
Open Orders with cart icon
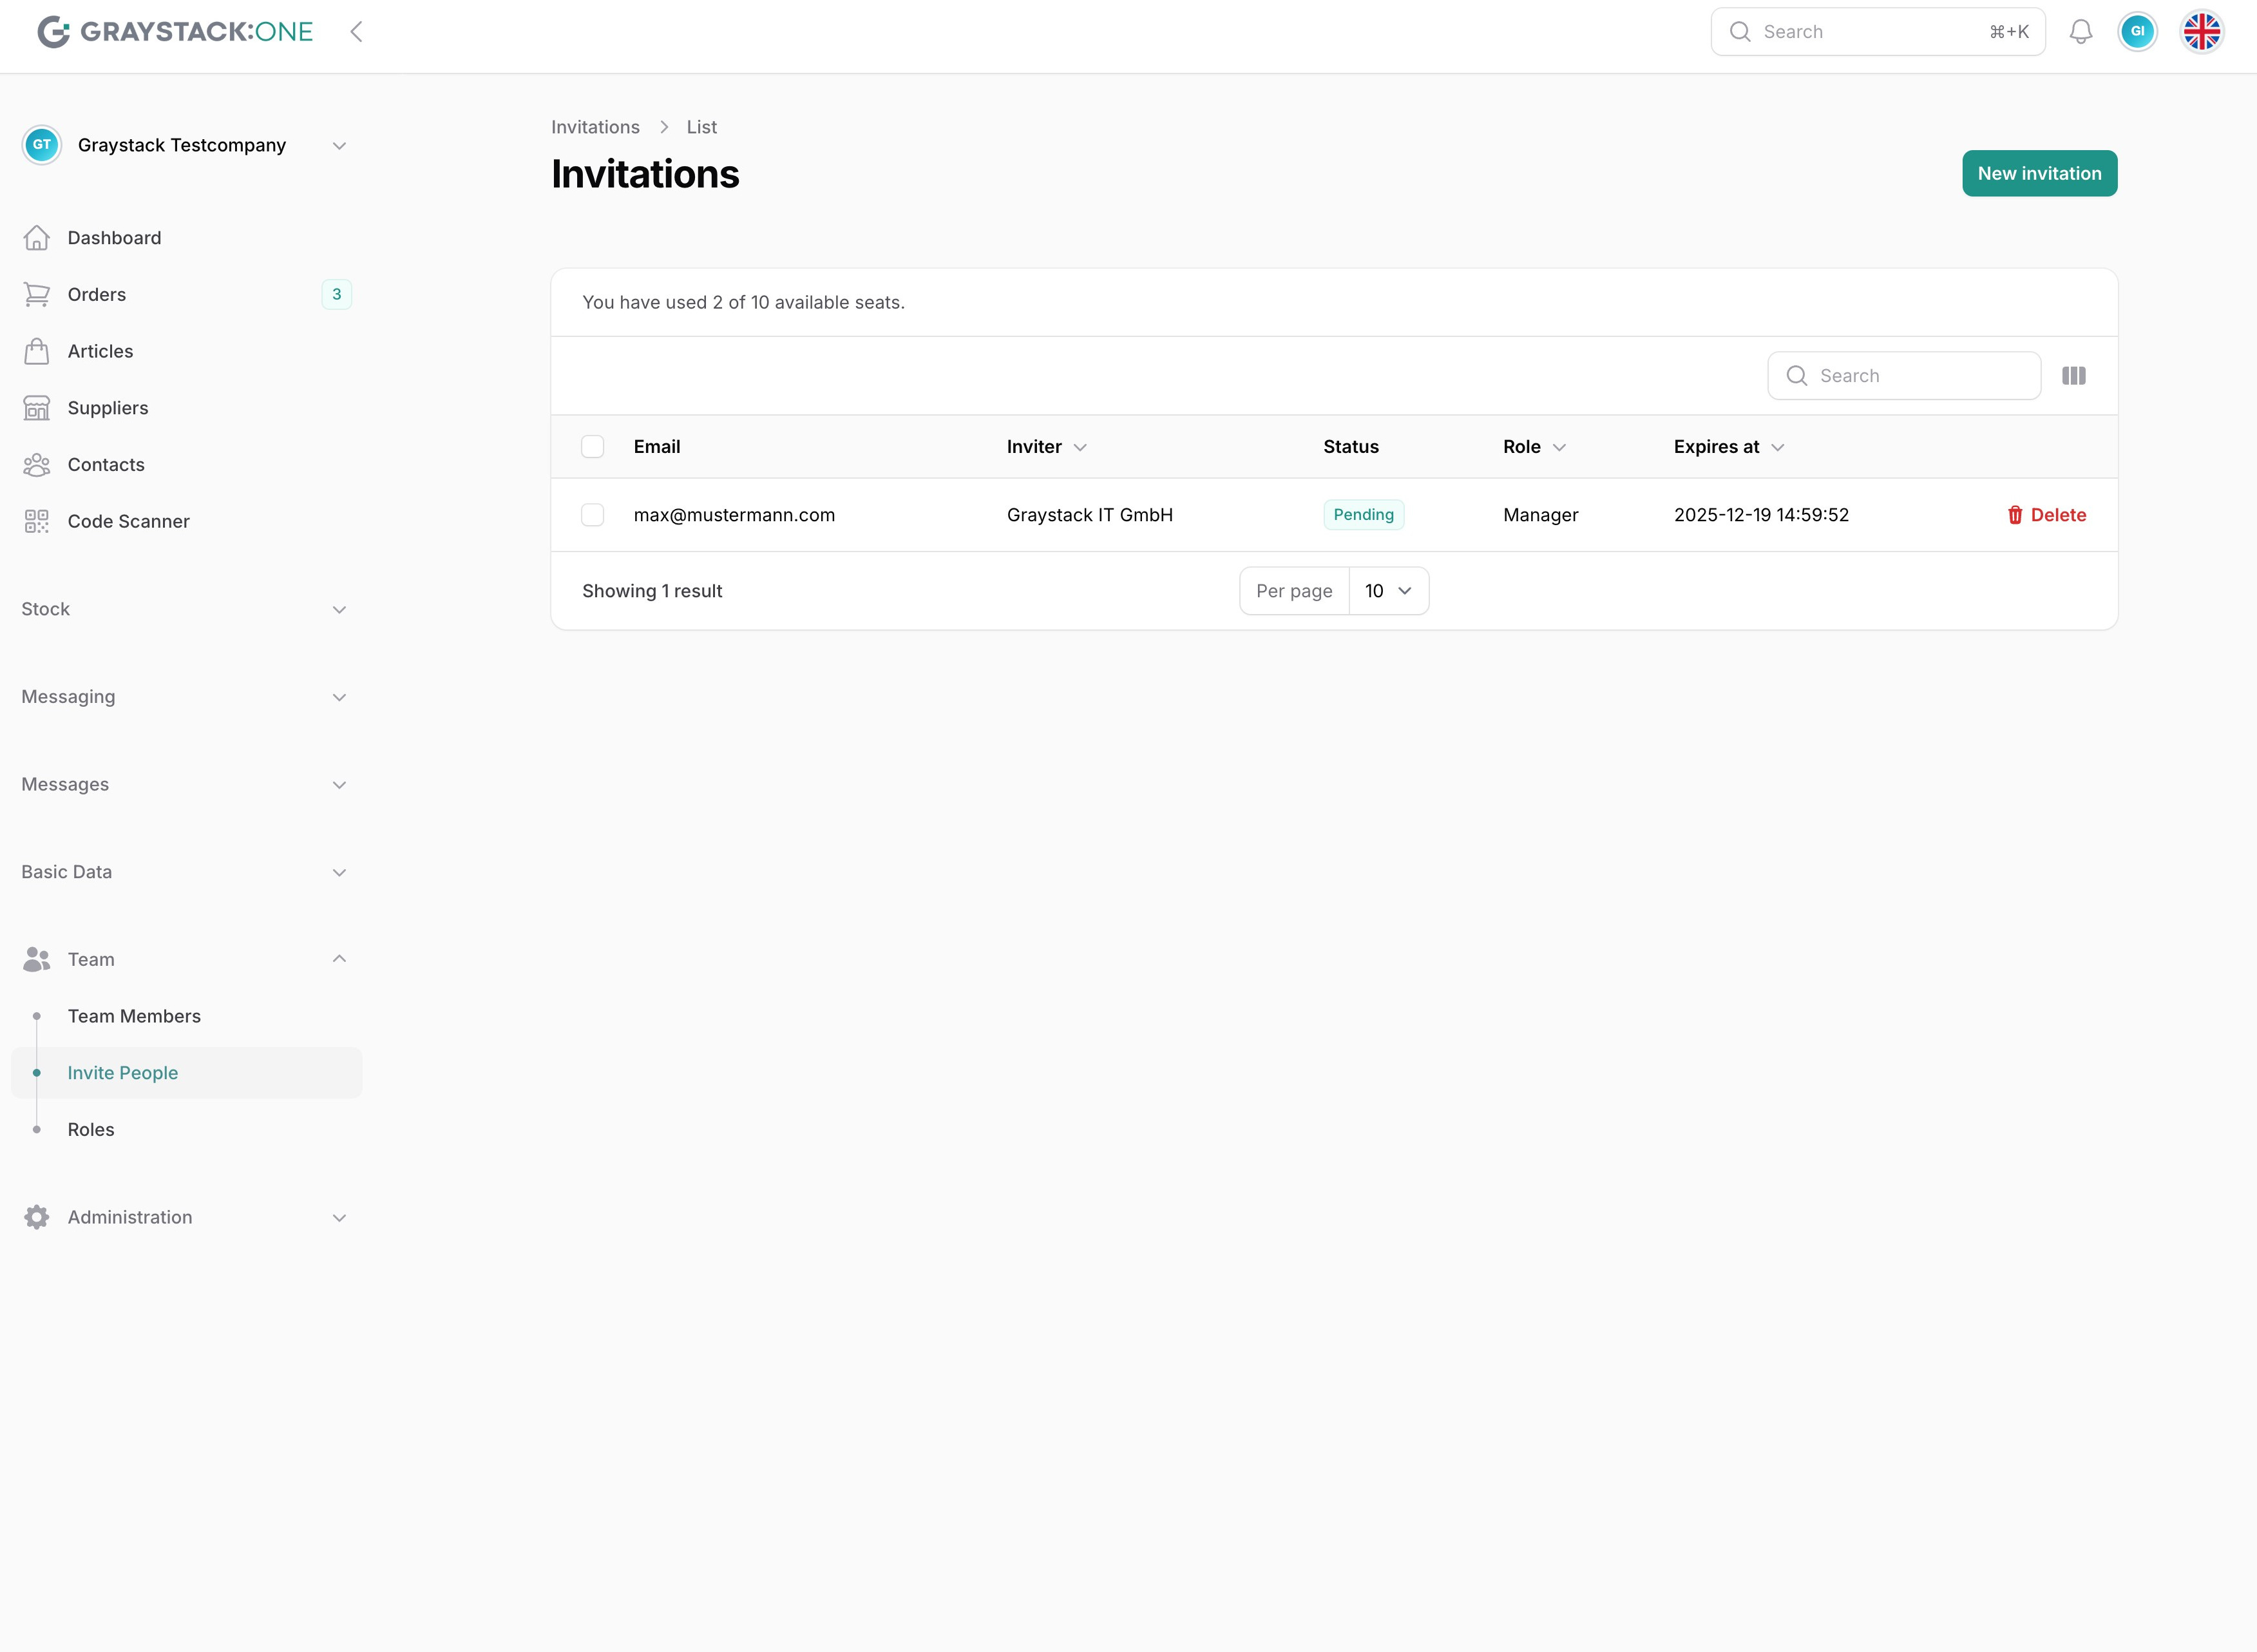coord(37,294)
